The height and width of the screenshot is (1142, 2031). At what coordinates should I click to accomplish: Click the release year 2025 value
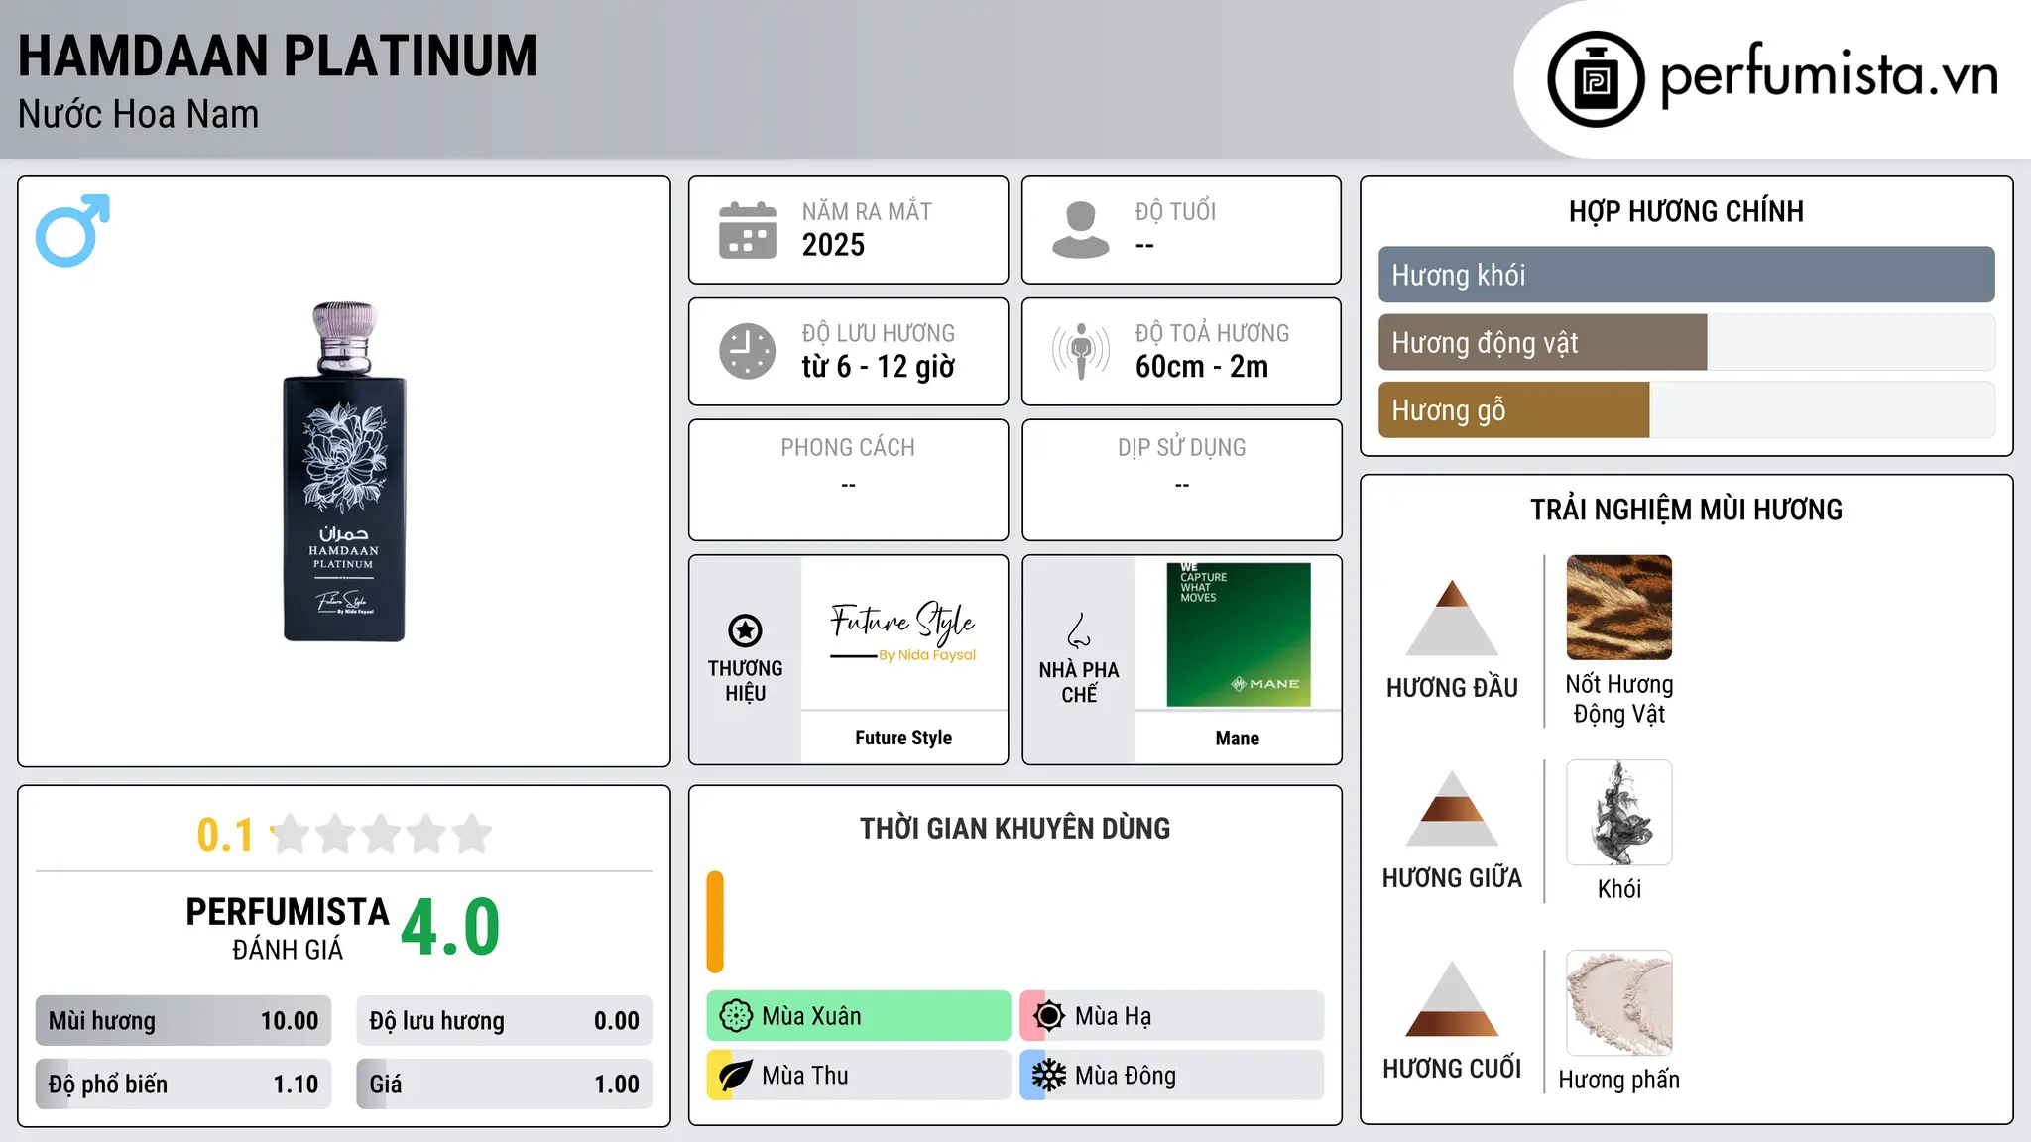click(833, 245)
